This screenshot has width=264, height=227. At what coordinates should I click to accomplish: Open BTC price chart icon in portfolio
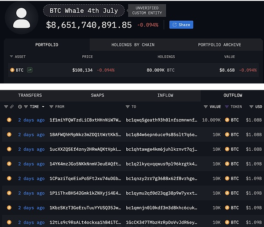click(29, 70)
